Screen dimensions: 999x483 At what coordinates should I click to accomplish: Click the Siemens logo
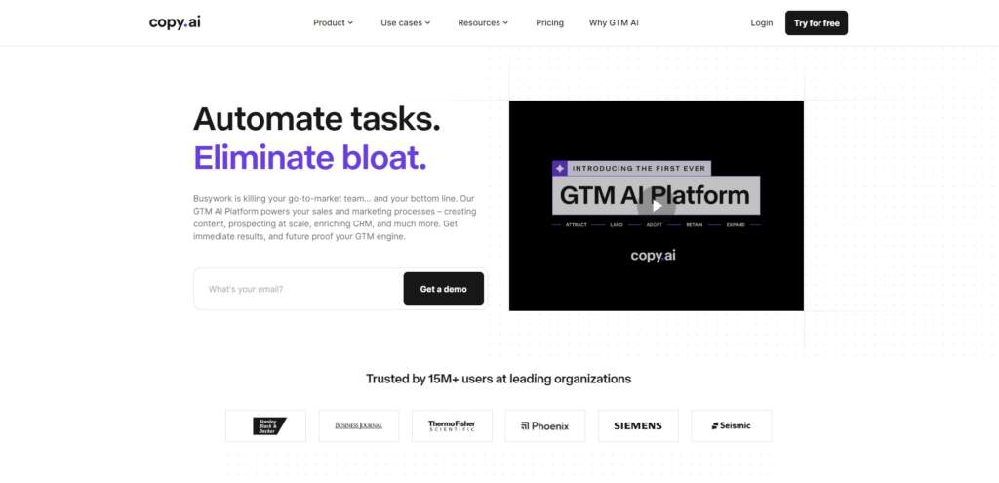point(638,425)
